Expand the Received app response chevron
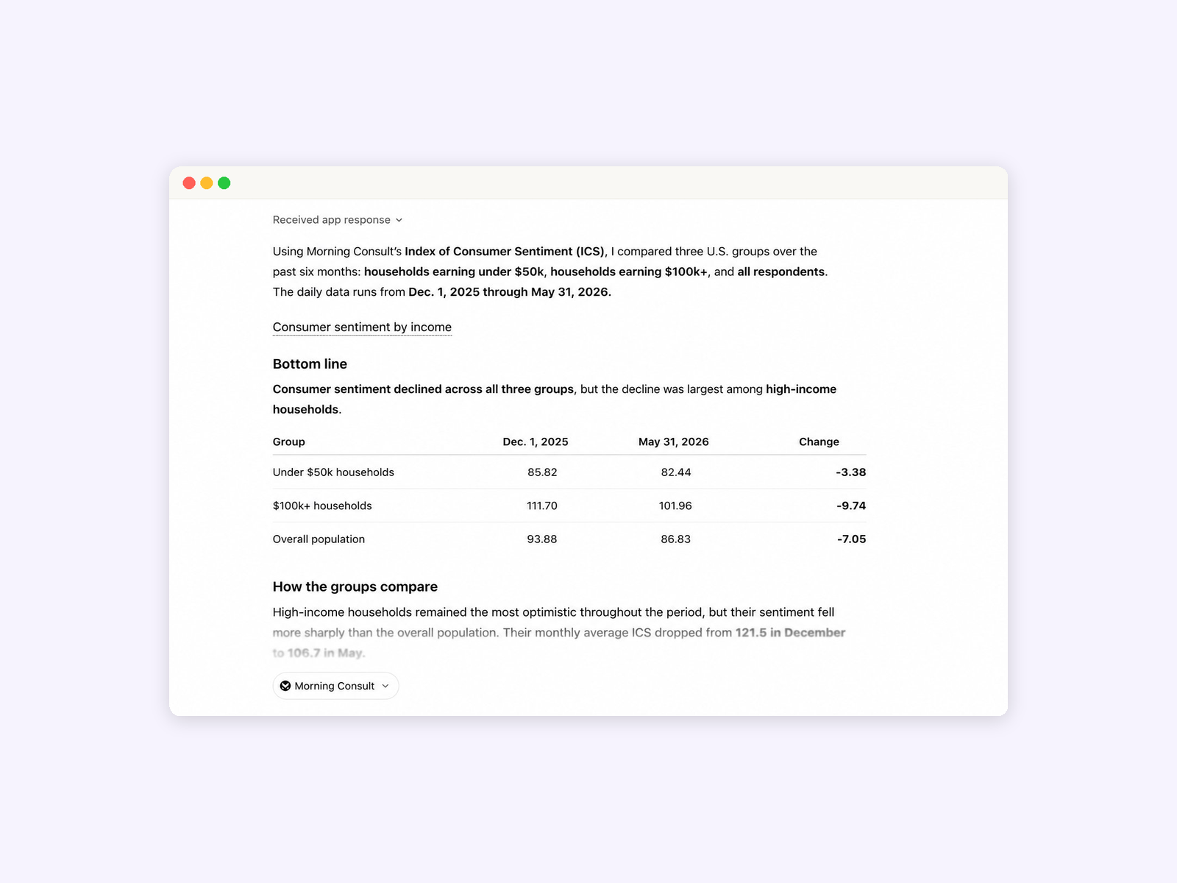This screenshot has width=1177, height=883. coord(399,220)
